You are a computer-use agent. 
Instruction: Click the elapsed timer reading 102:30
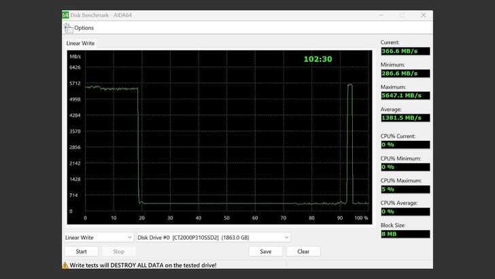[318, 59]
